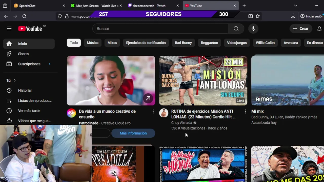Open the sponsored ad options three-dot menu
Viewport: 324px width, 182px height.
pyautogui.click(x=153, y=111)
